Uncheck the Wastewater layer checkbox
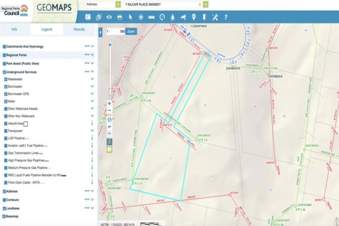Image resolution: width=339 pixels, height=226 pixels. pos(6,79)
